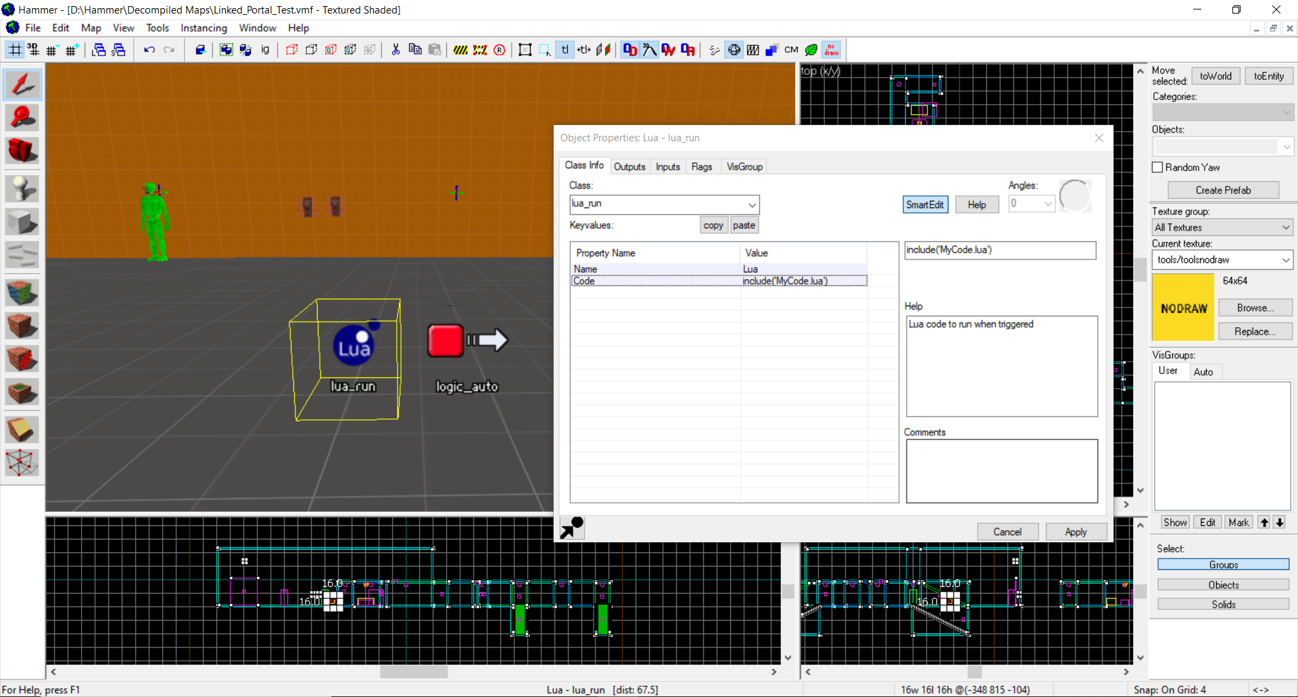Switch to the Flags tab
The width and height of the screenshot is (1298, 697).
(702, 166)
